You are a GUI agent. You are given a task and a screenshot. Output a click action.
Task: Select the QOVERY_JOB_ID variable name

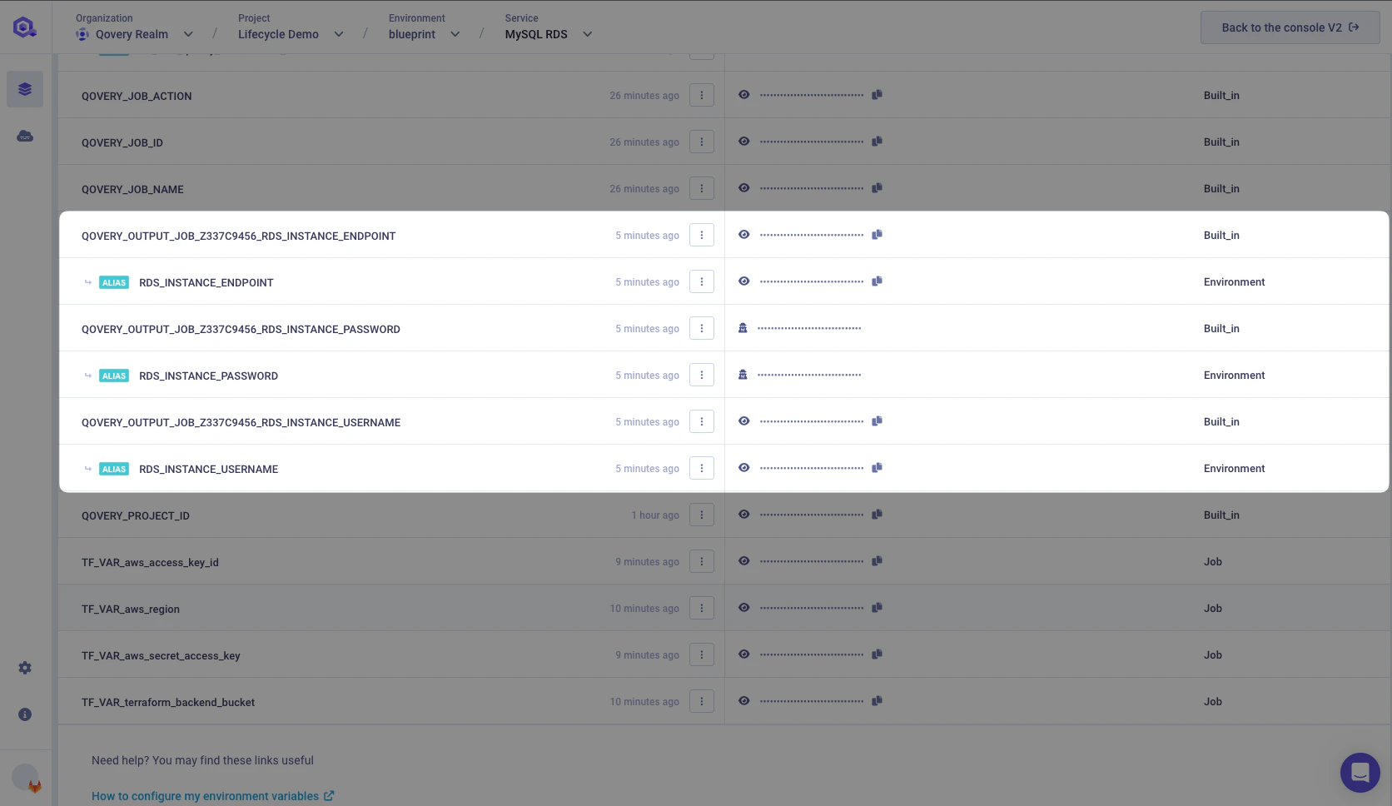click(x=122, y=142)
